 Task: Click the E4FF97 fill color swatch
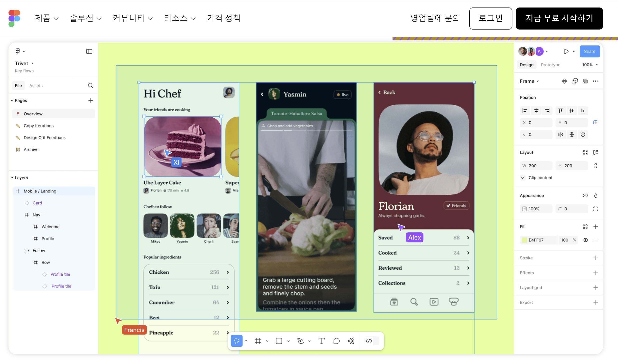pyautogui.click(x=524, y=240)
